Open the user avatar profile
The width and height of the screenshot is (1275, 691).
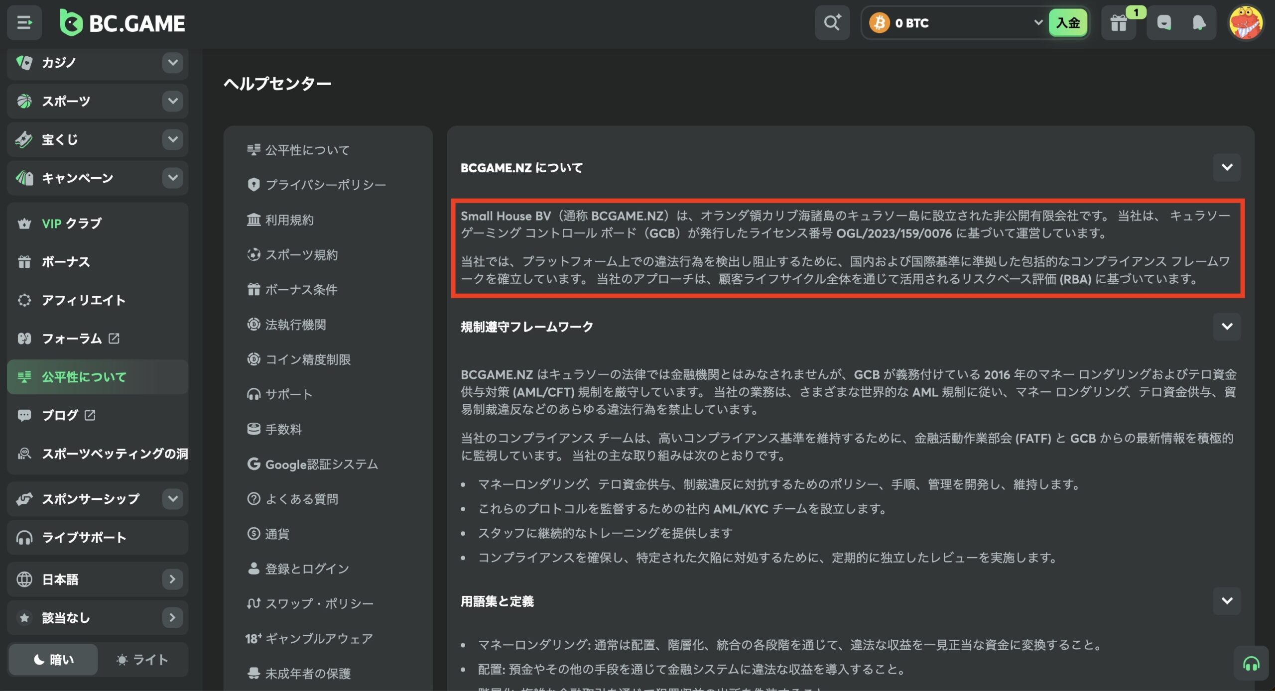tap(1245, 23)
